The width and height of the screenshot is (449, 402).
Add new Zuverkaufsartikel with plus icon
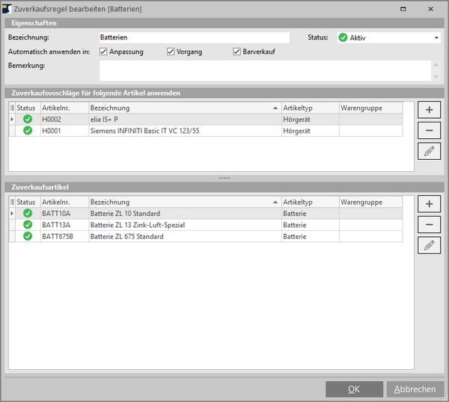429,204
